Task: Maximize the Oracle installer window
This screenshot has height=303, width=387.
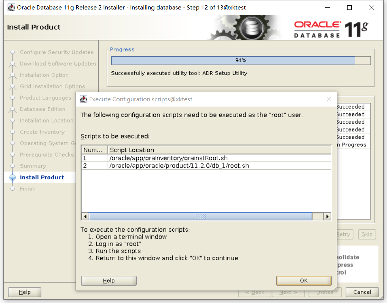Action: coord(349,8)
